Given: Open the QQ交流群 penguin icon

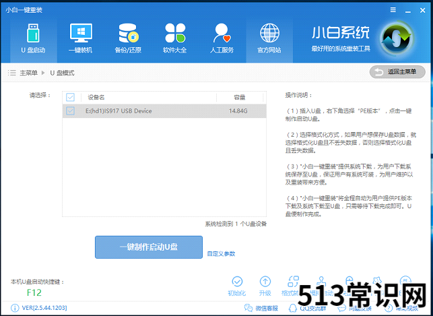Looking at the screenshot, I should click(x=292, y=308).
